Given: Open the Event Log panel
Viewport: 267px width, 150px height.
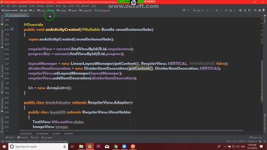Looking at the screenshot, I should [256, 137].
